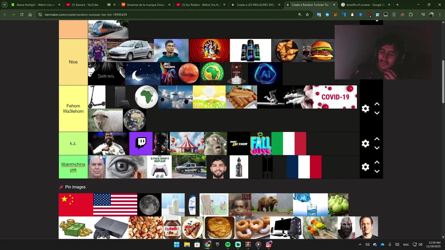This screenshot has width=445, height=250.
Task: Open Google Translate extension
Action: (x=319, y=15)
